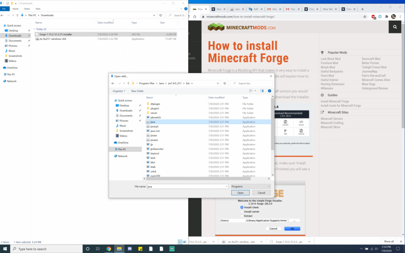The height and width of the screenshot is (253, 405).
Task: Select the Install client radio button
Action: (x=242, y=207)
